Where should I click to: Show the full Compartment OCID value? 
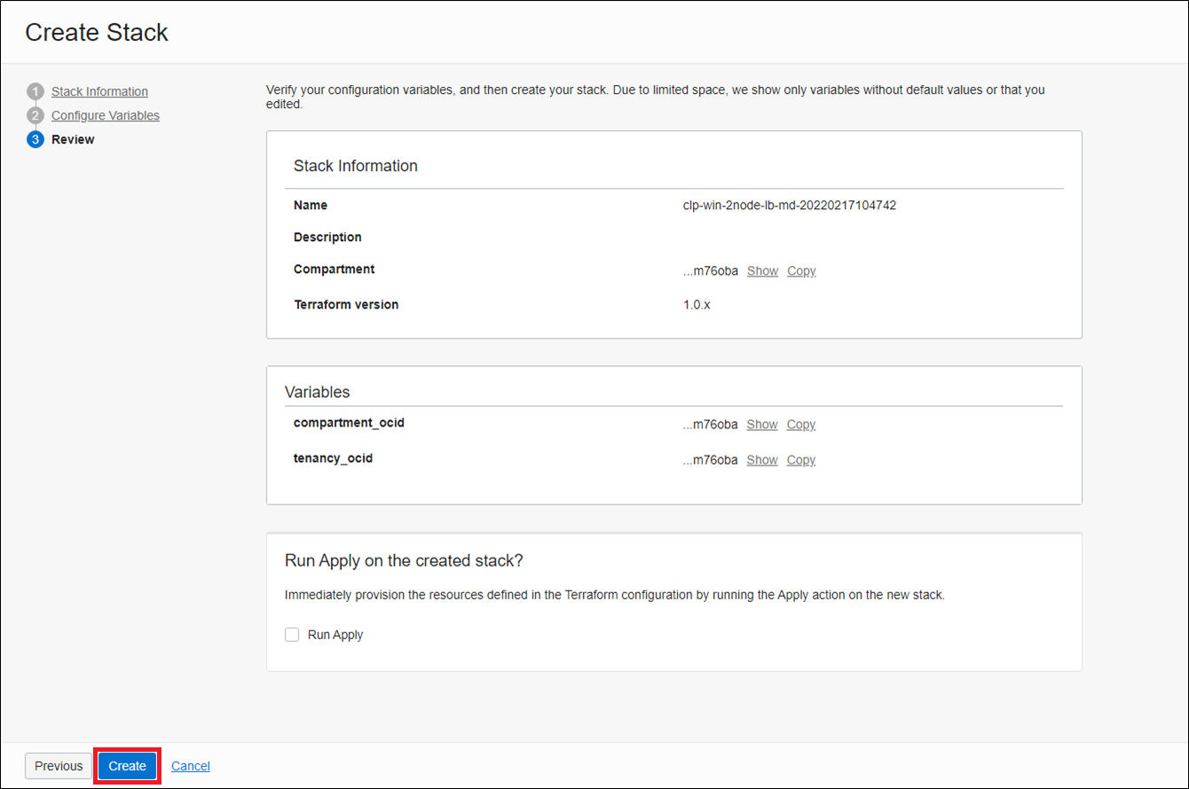click(762, 270)
